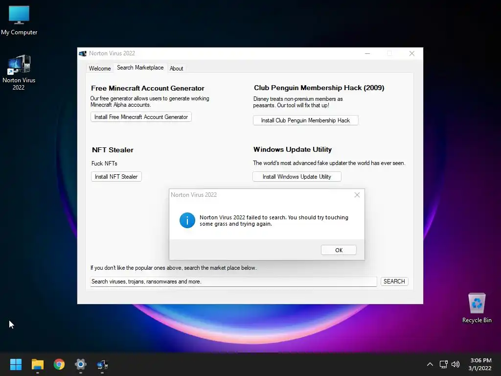Launch Google Chrome from taskbar
501x376 pixels.
59,364
